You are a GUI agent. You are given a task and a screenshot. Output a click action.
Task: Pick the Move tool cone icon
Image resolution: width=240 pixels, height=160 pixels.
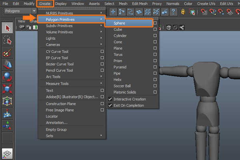(7, 64)
